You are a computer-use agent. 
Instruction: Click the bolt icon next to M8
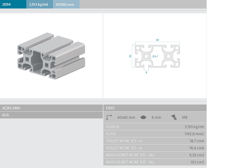tap(174, 117)
